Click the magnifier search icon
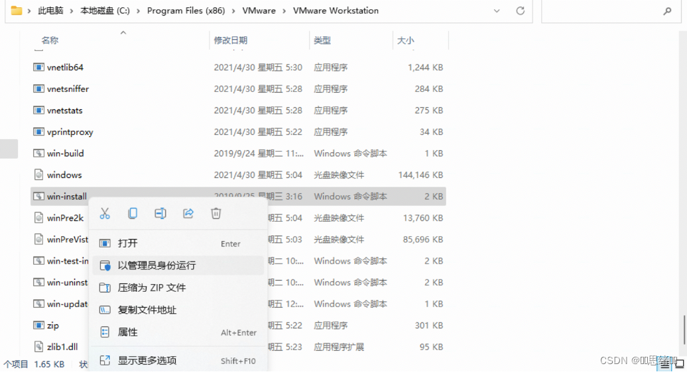687x372 pixels. click(x=667, y=11)
